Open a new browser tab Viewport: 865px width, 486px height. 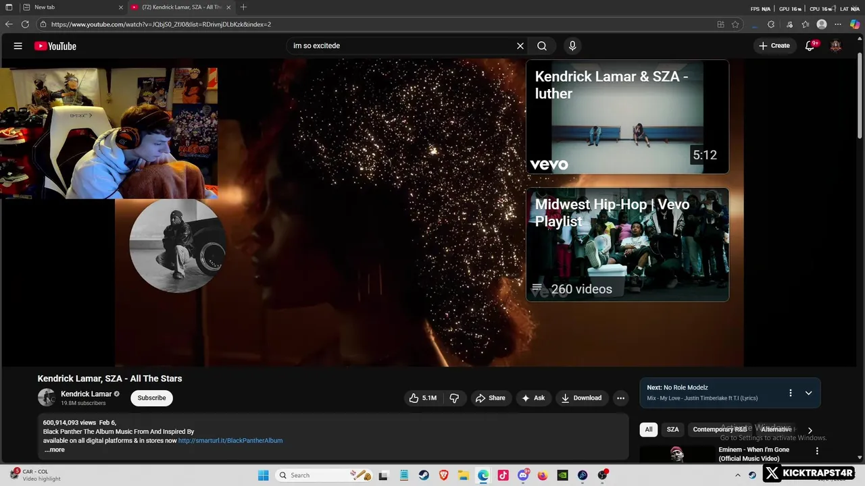[x=243, y=7]
